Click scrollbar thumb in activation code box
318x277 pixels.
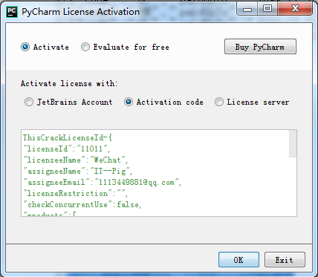293,143
